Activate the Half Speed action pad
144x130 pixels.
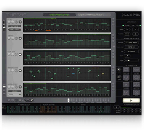[136, 85]
